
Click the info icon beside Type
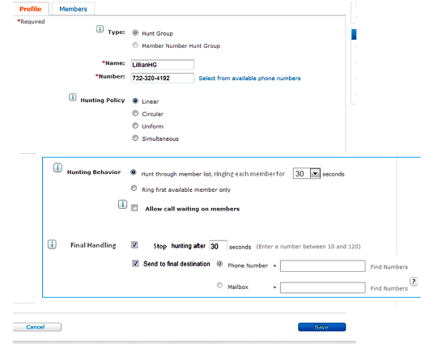coord(100,29)
